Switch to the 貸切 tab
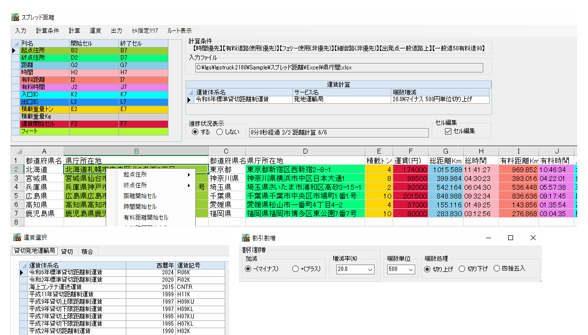 [x=67, y=251]
